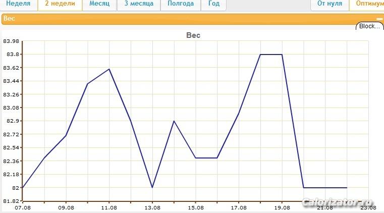Activate the Оптимум scale tab
This screenshot has width=384, height=213.
tap(367, 4)
